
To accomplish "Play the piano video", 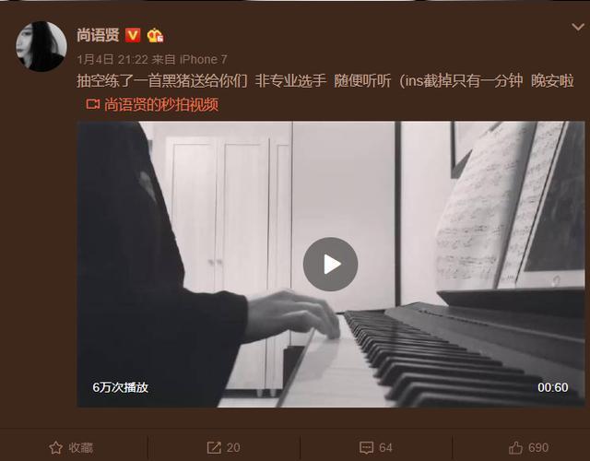I will [x=330, y=264].
